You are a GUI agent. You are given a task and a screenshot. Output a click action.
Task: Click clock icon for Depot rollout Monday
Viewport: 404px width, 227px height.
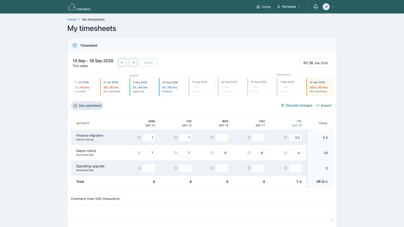pos(139,153)
